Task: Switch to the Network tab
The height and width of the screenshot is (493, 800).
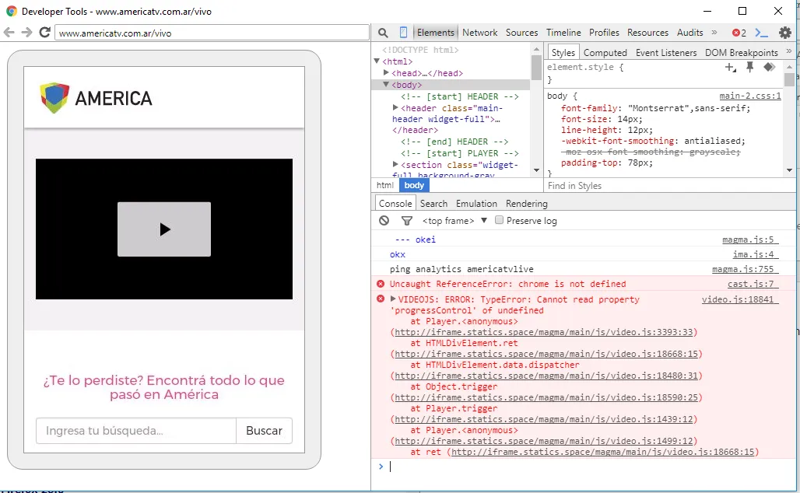Action: [479, 32]
